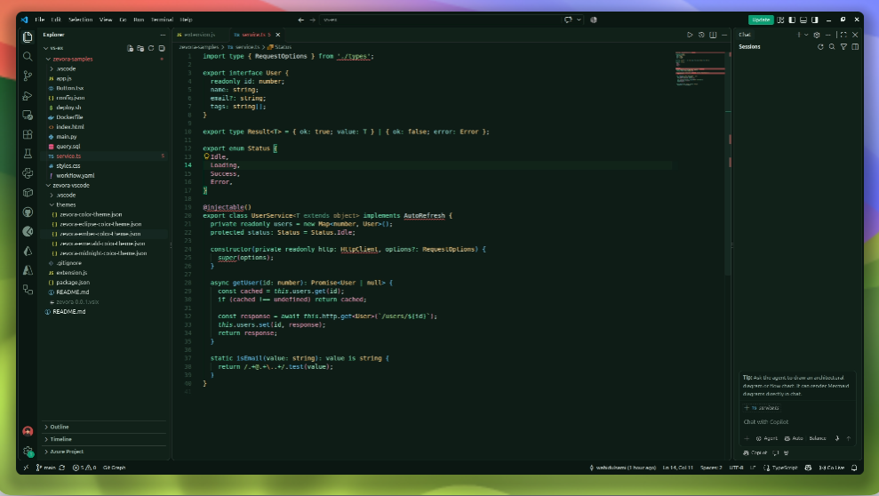Toggle the primary side bar layout button
Viewport: 879px width, 496px height.
click(x=792, y=20)
